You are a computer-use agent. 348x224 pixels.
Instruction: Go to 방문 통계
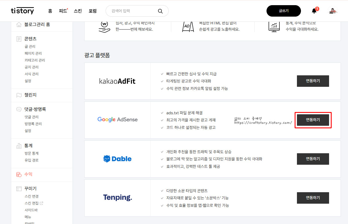[x=32, y=153]
